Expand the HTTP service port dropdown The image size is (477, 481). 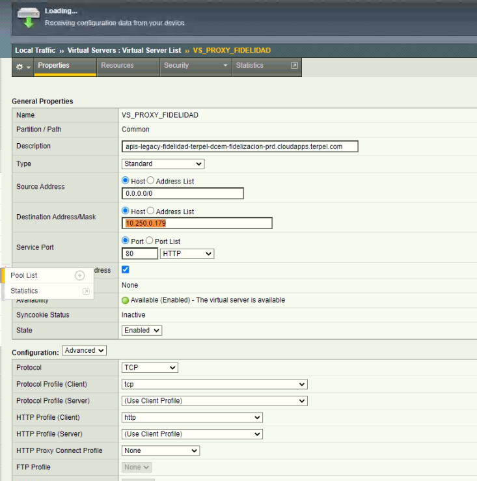(187, 254)
